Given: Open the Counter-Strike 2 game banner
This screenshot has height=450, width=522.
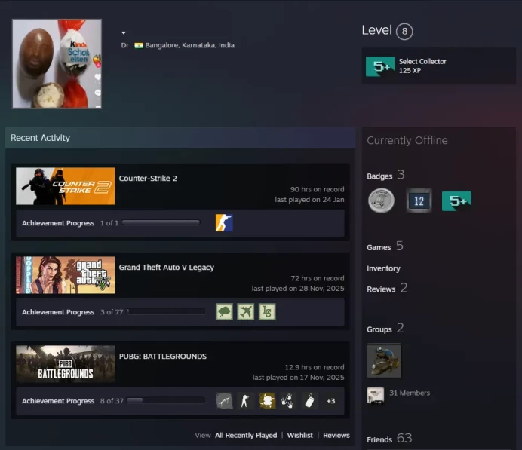Looking at the screenshot, I should [65, 186].
